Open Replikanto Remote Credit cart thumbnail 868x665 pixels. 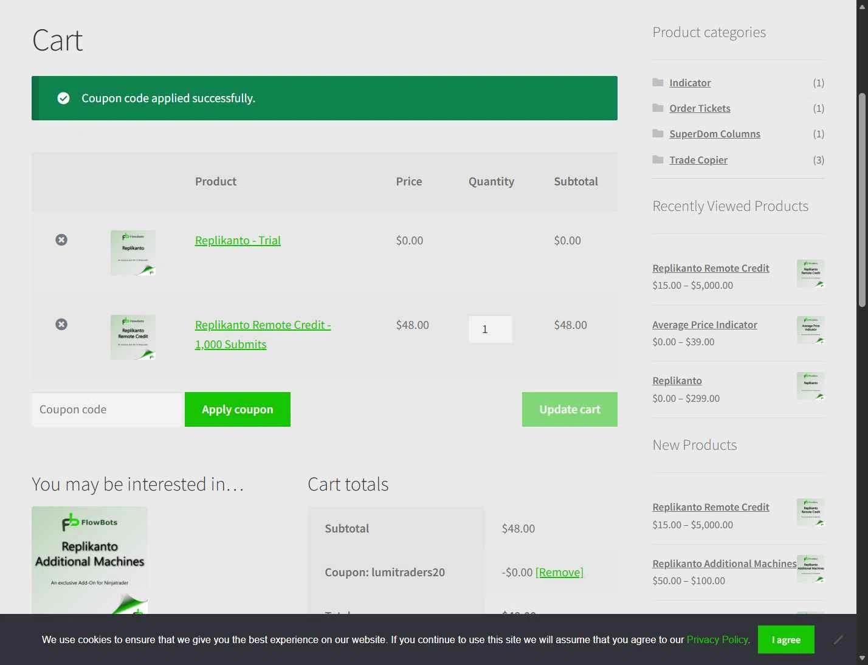[x=133, y=337]
